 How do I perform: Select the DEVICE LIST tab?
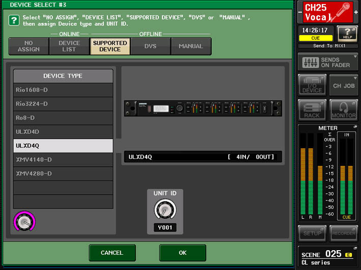(69, 46)
